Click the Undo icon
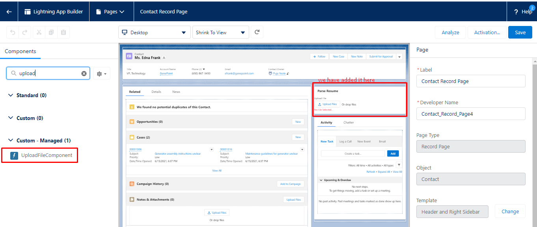 (x=13, y=32)
